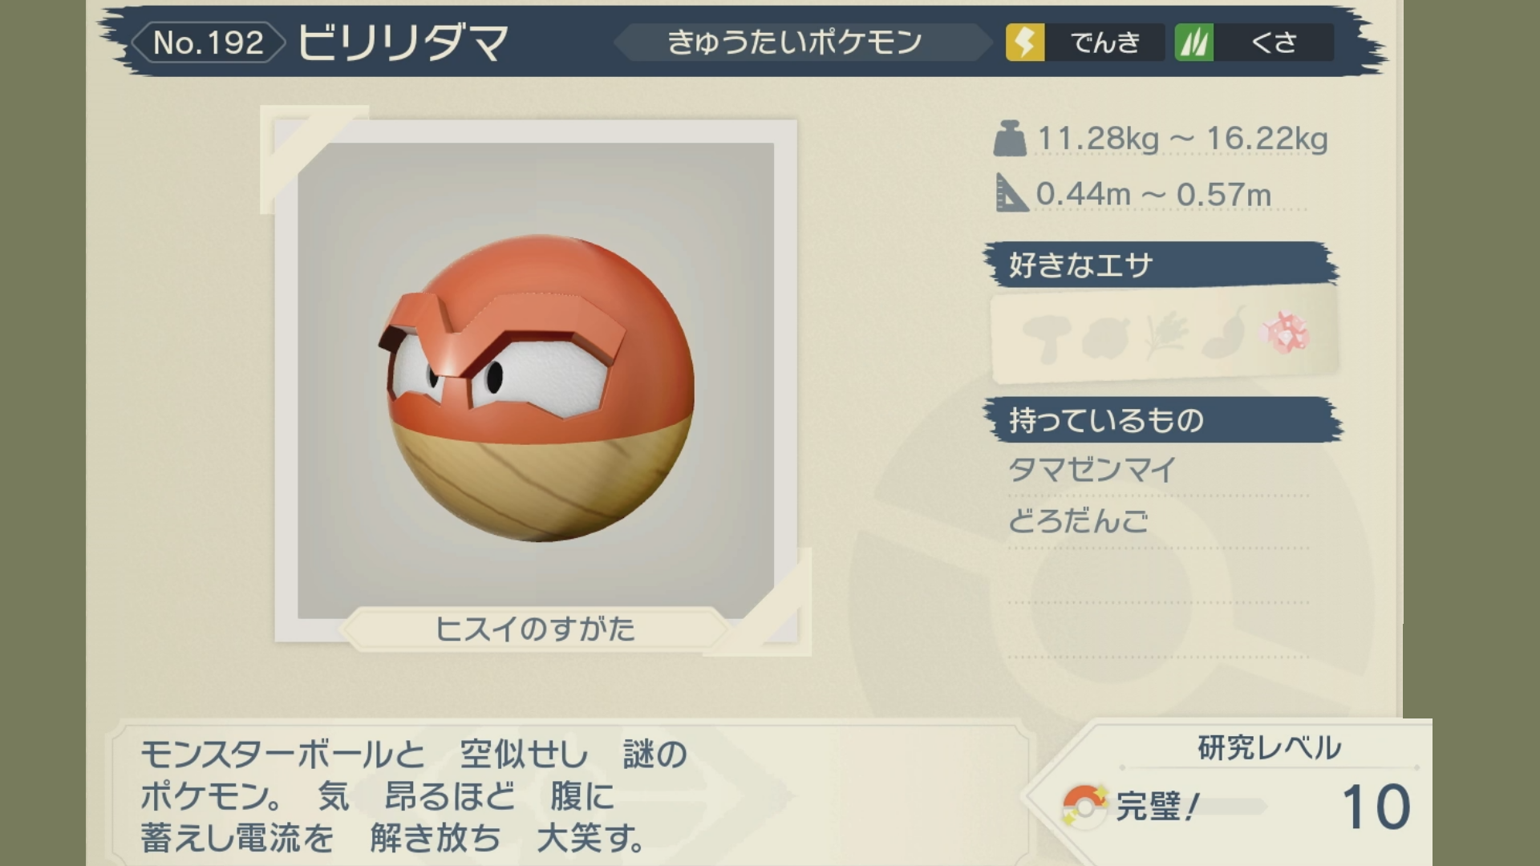The height and width of the screenshot is (866, 1540).
Task: Select the mushroom food icon
Action: click(1046, 337)
